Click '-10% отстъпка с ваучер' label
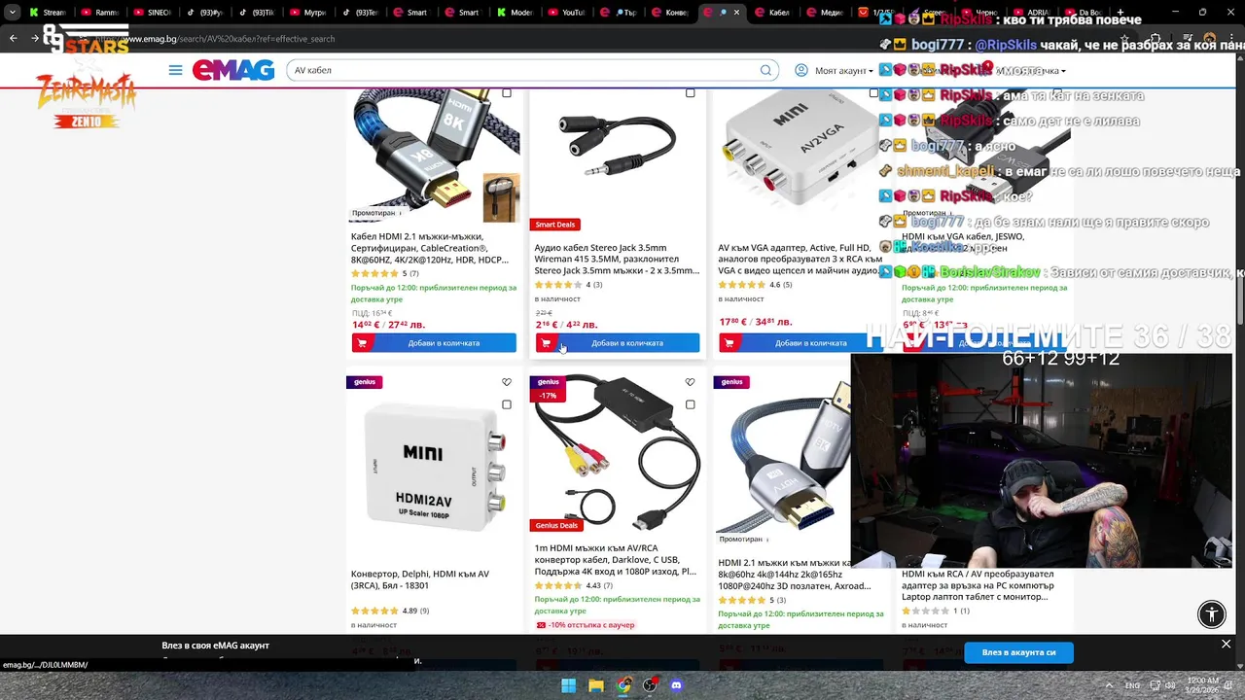Image resolution: width=1245 pixels, height=700 pixels. pos(585,625)
